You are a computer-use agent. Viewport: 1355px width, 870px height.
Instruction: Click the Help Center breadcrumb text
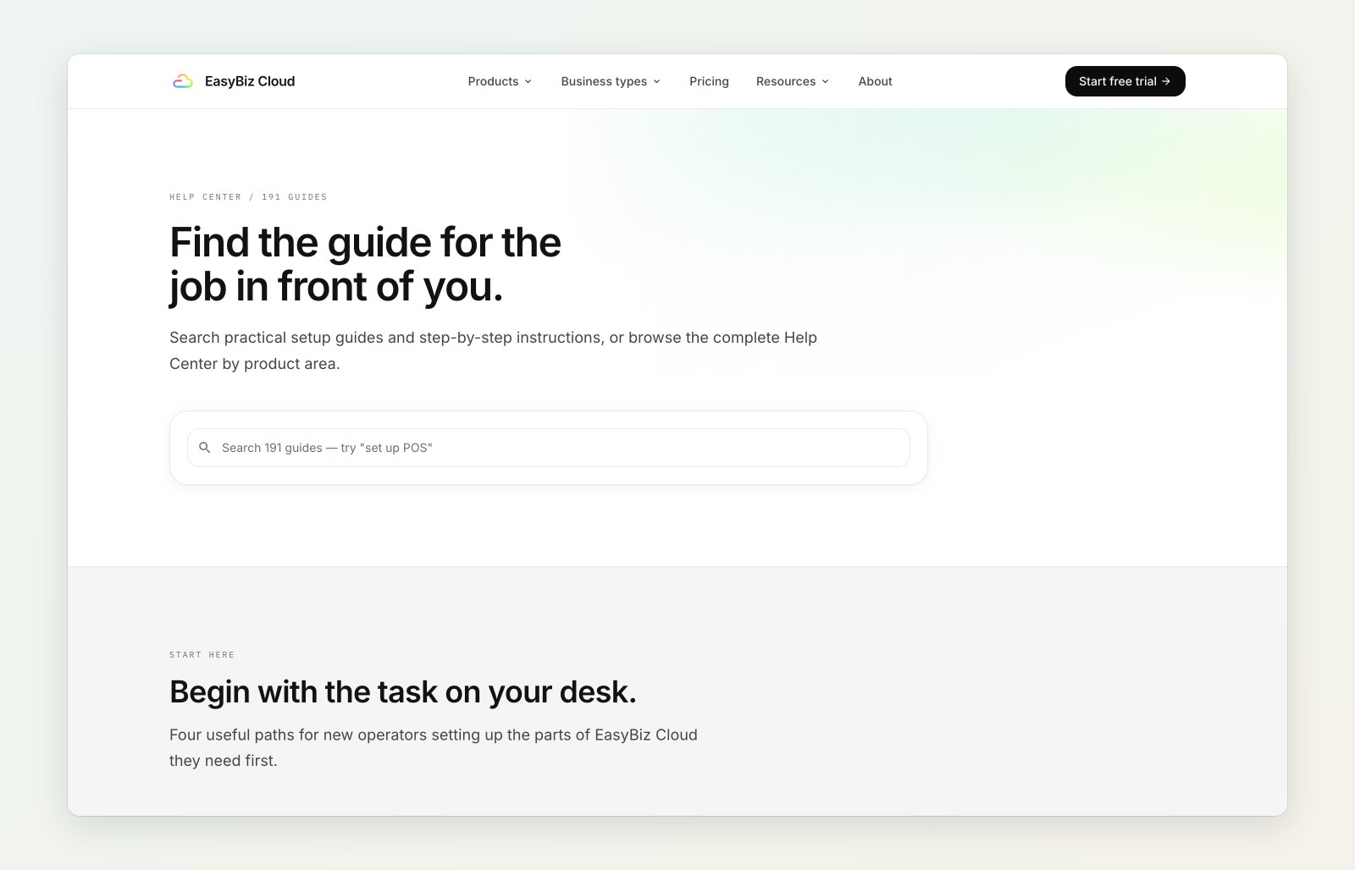click(x=205, y=197)
